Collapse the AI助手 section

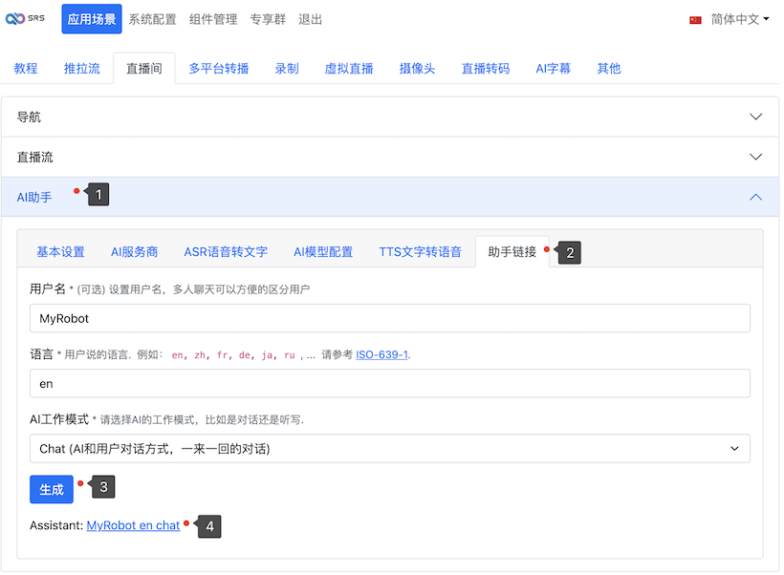(755, 197)
